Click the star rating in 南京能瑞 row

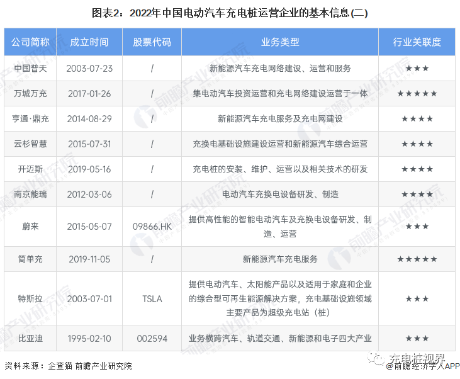pyautogui.click(x=417, y=195)
